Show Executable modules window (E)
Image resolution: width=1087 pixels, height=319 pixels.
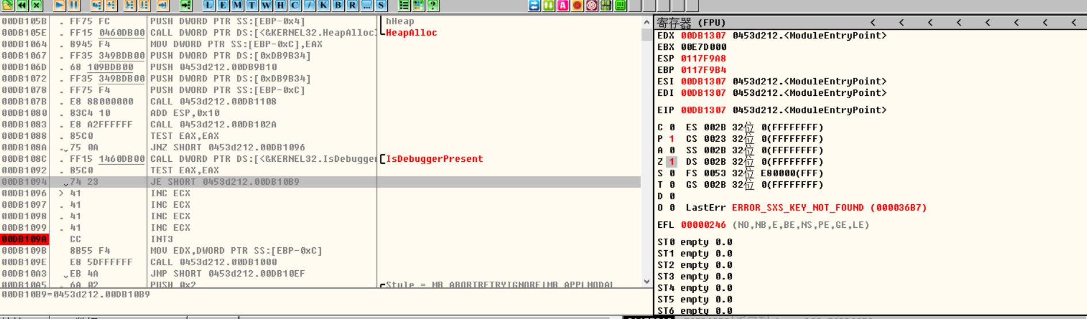coord(223,5)
